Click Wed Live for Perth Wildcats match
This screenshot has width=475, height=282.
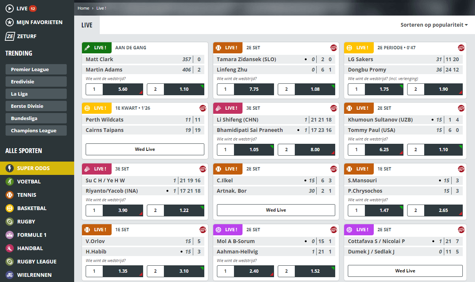tap(145, 149)
